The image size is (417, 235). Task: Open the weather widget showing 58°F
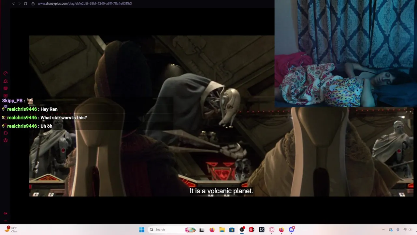11,229
